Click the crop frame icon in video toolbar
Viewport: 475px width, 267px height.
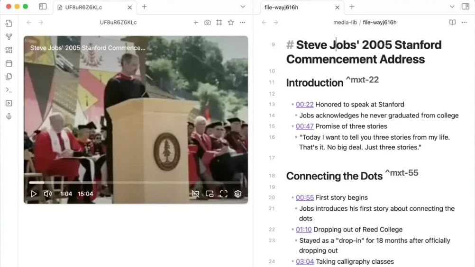(x=219, y=22)
